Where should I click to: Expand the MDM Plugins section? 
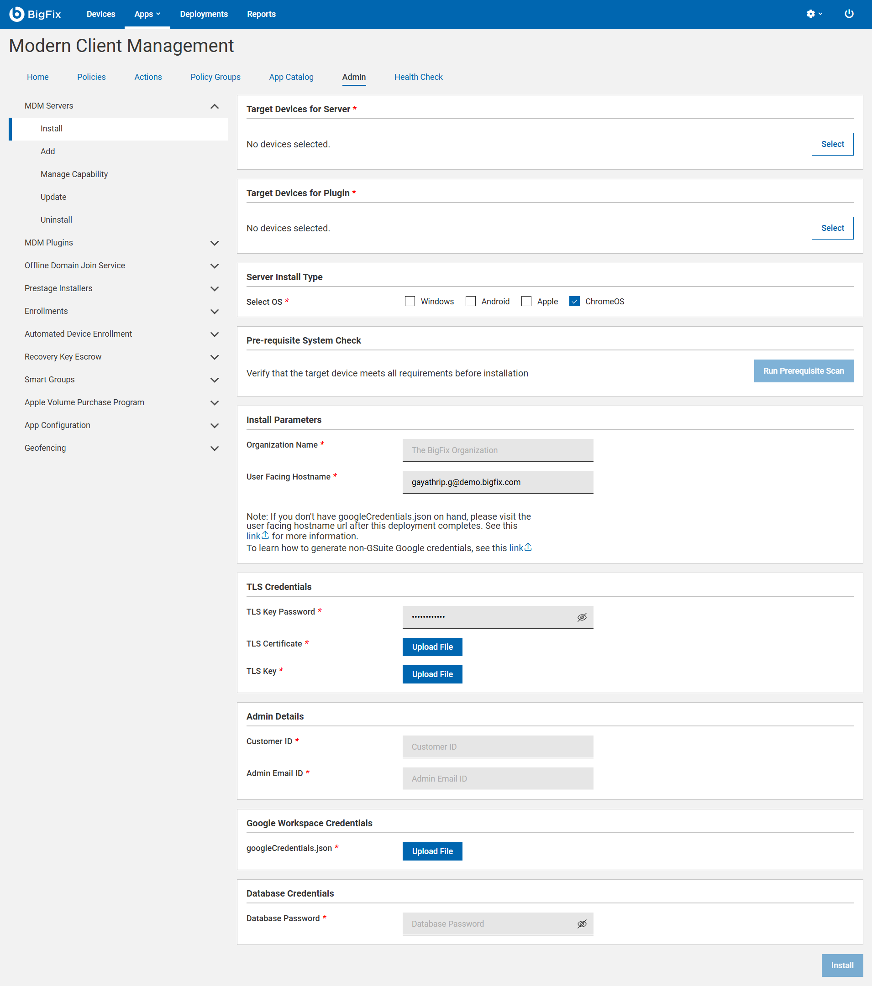(215, 243)
